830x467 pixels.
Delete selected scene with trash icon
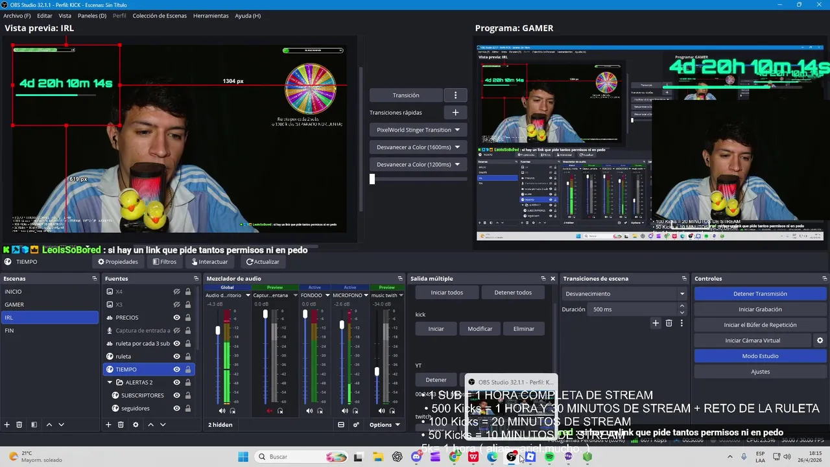(19, 425)
